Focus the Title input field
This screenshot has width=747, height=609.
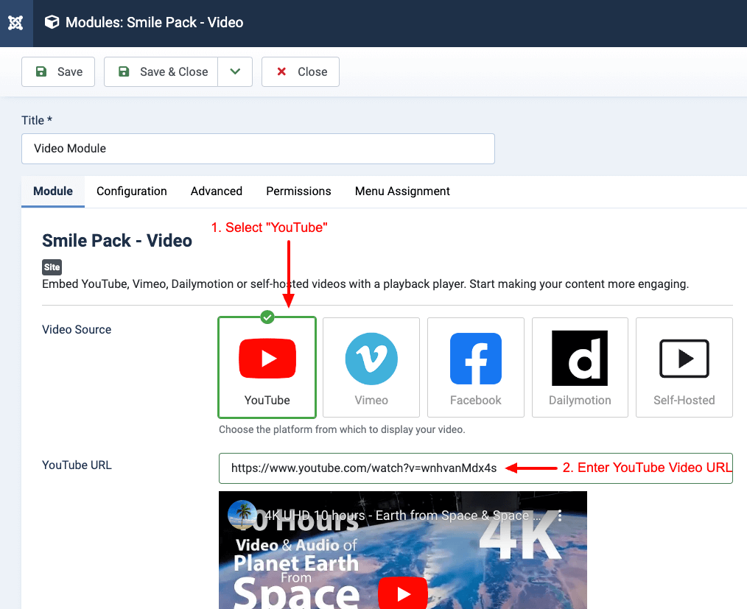pos(259,149)
